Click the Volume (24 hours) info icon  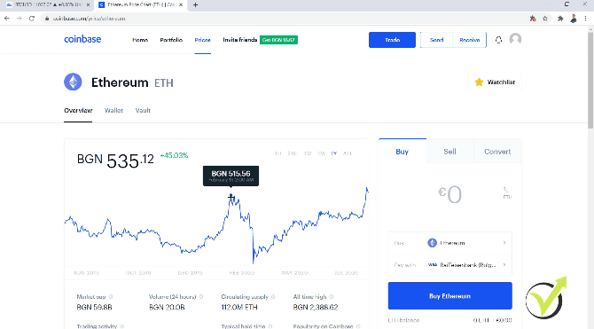pos(201,297)
